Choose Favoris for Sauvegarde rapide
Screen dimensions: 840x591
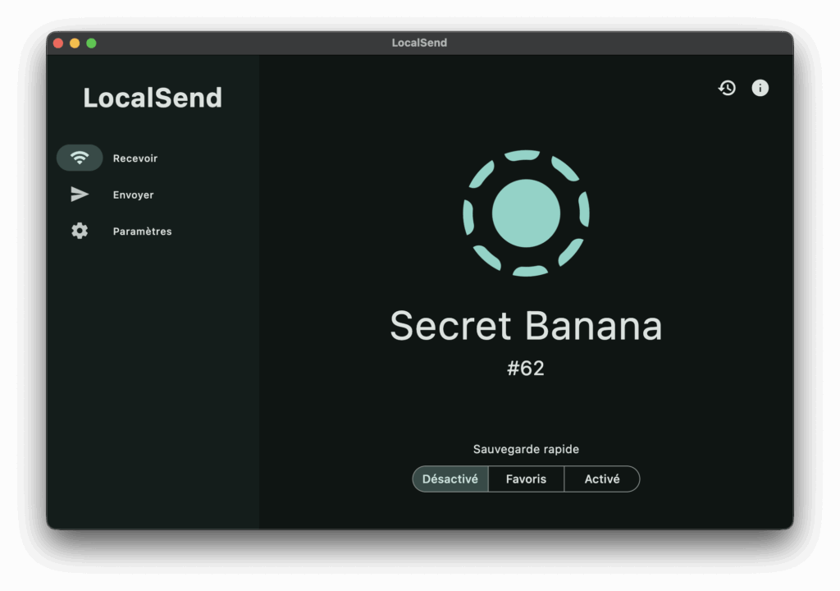point(526,479)
